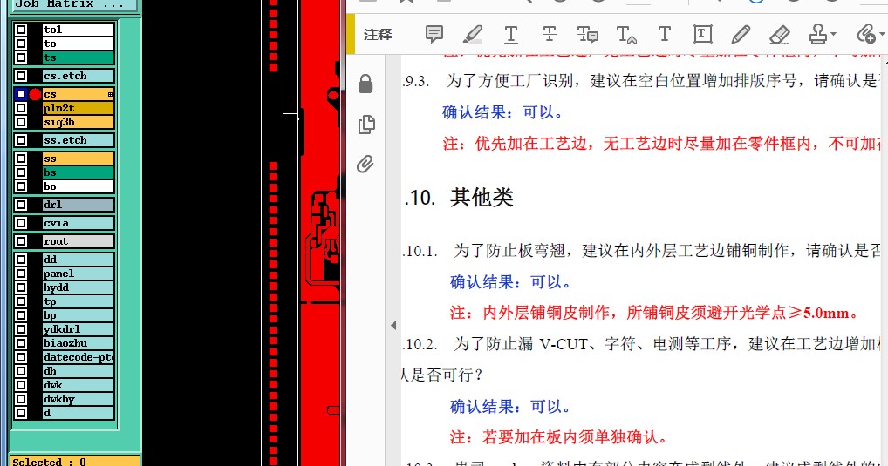Toggle the biaozhu layer checkbox
The width and height of the screenshot is (888, 466).
click(x=21, y=342)
